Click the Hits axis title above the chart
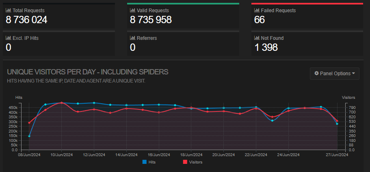The width and height of the screenshot is (370, 172). (19, 97)
